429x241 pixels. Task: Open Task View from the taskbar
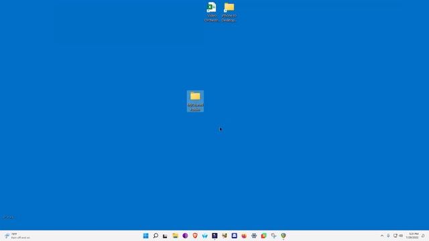point(165,236)
